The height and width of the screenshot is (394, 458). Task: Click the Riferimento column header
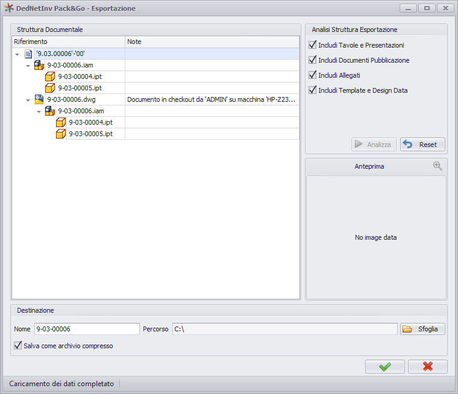(x=68, y=42)
